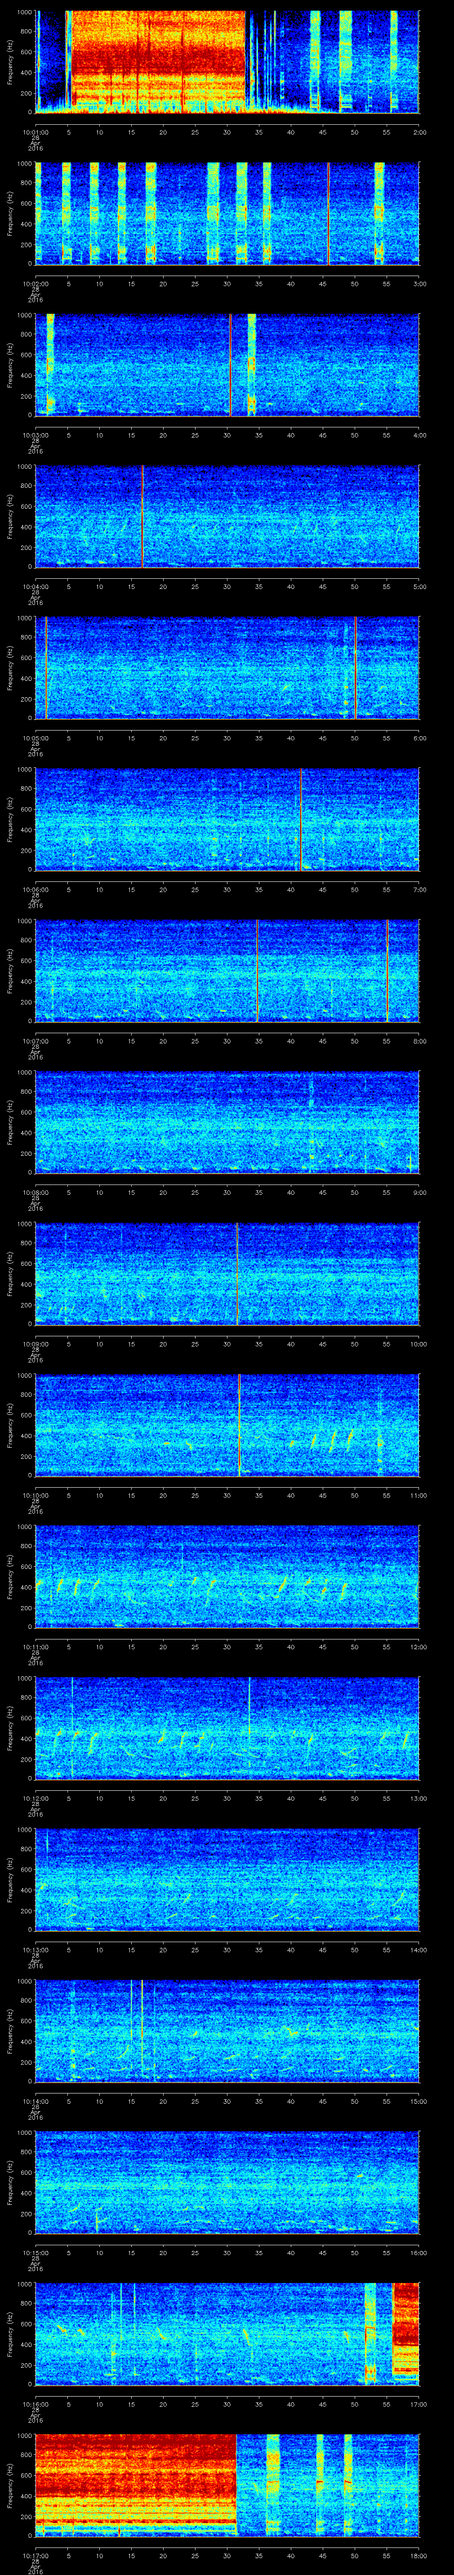Click the red line in the 10:09:00 spectrogram
454x2575 pixels.
pyautogui.click(x=238, y=1275)
